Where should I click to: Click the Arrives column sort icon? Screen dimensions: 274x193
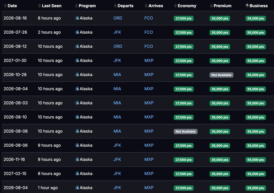(146, 6)
